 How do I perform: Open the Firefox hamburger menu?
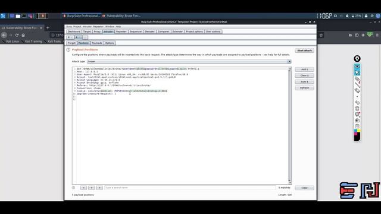click(x=377, y=35)
